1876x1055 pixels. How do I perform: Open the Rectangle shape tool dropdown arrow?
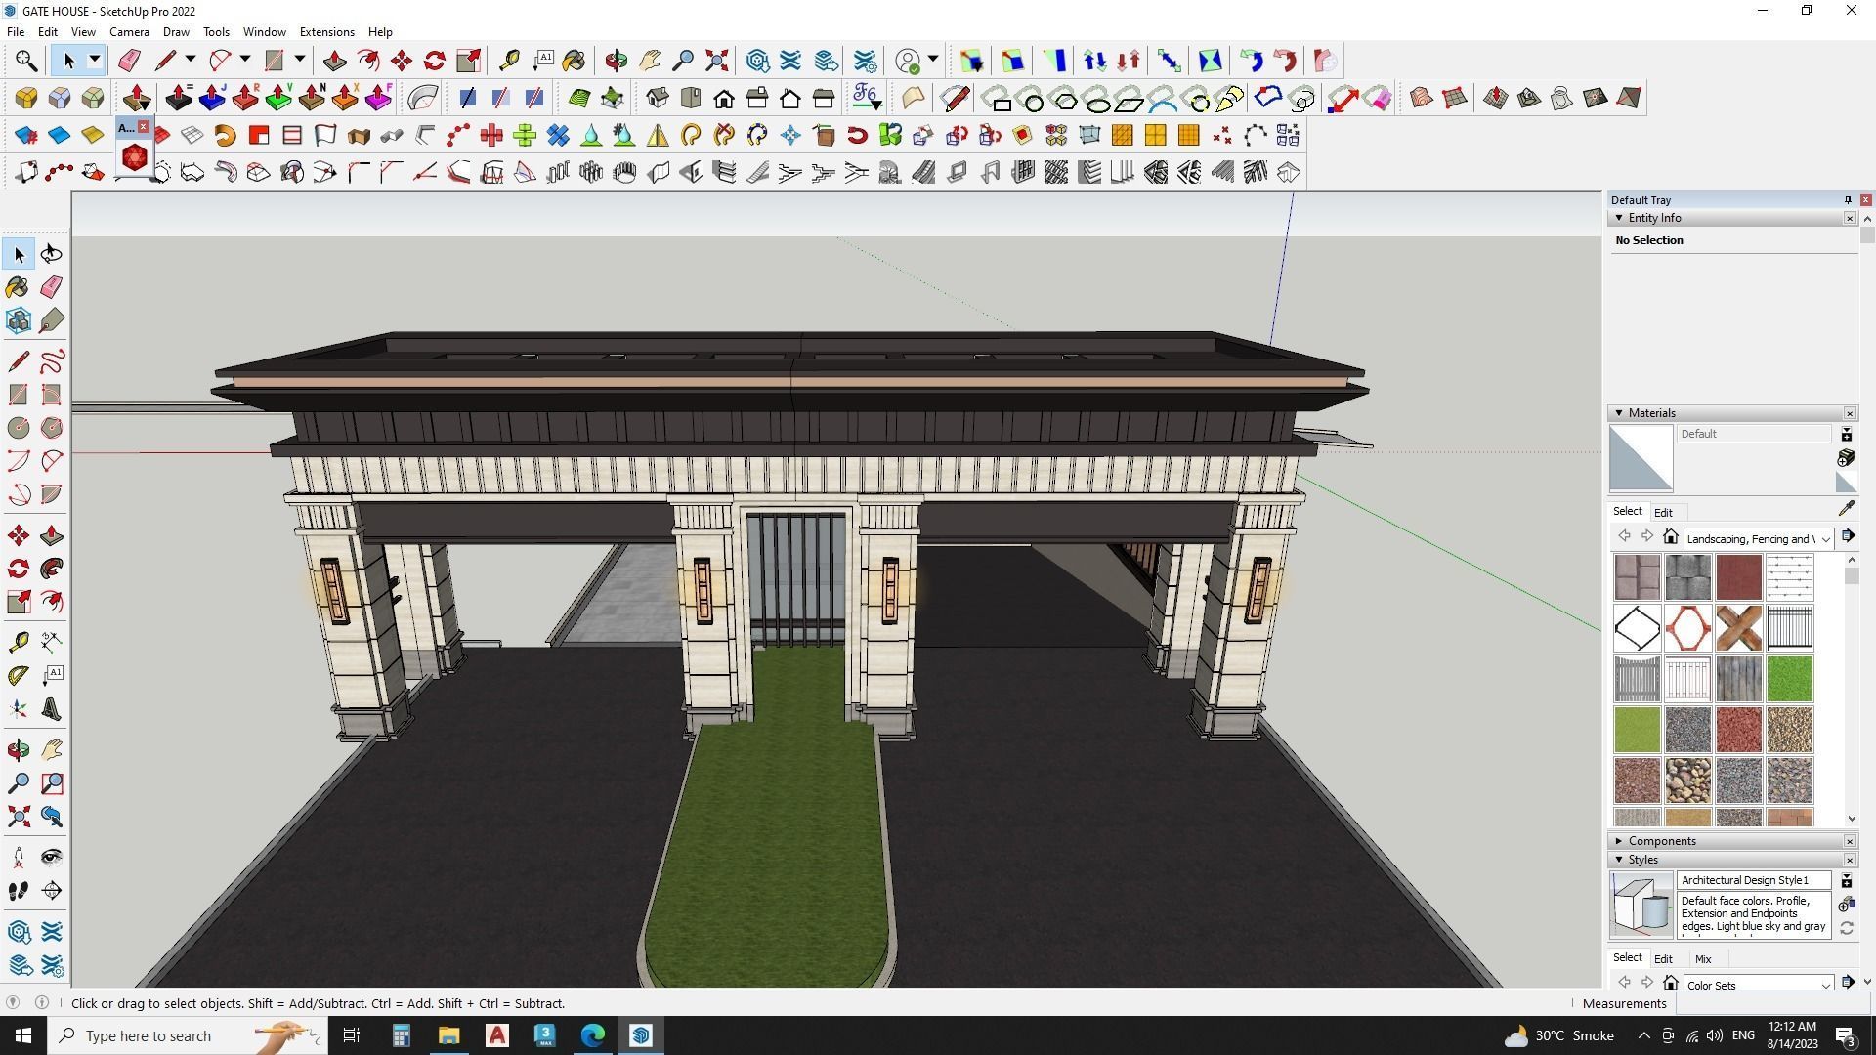[x=300, y=61]
